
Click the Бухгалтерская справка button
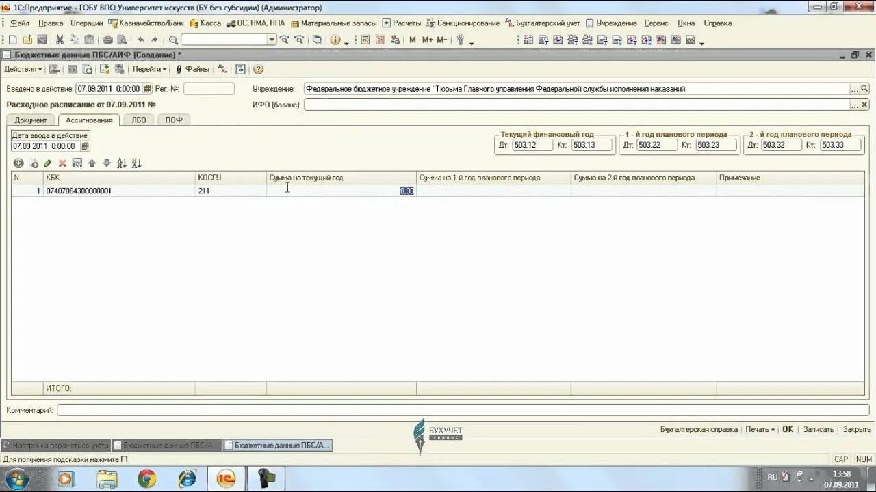(699, 429)
